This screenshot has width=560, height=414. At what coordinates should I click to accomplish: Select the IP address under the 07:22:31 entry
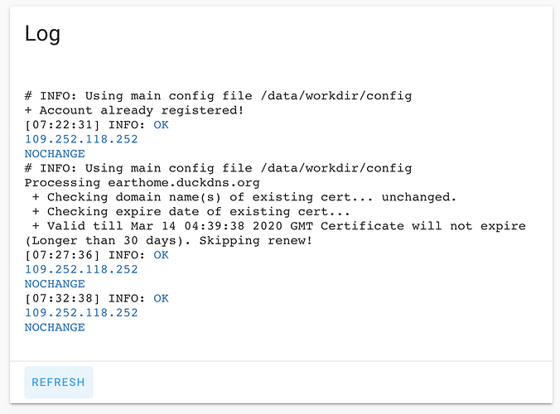(81, 139)
